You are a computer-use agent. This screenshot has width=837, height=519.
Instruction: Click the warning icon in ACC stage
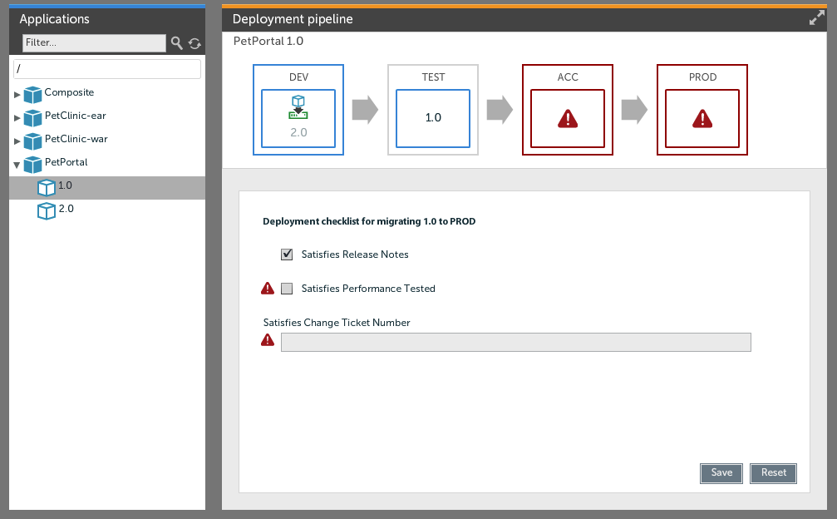[x=568, y=119]
